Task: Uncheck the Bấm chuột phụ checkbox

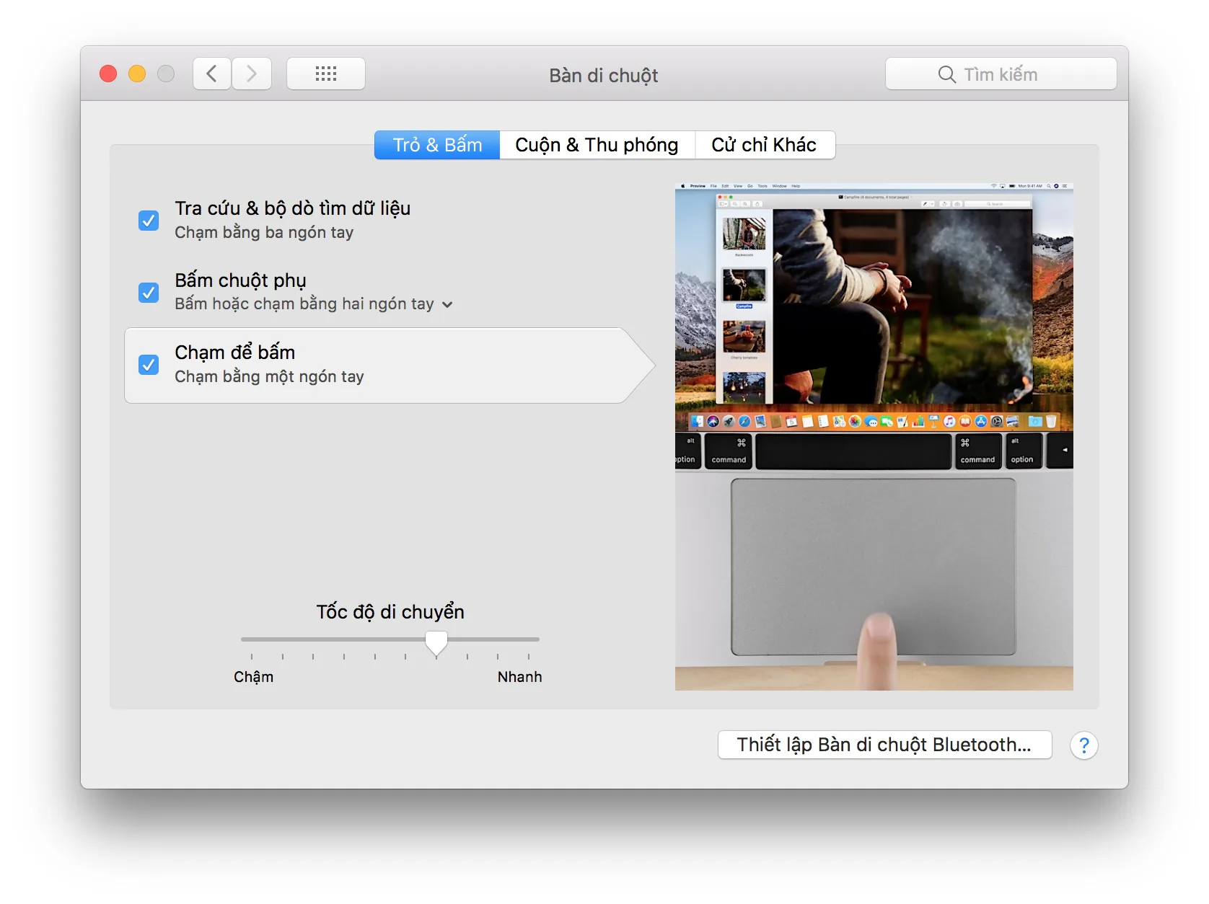Action: coord(149,293)
